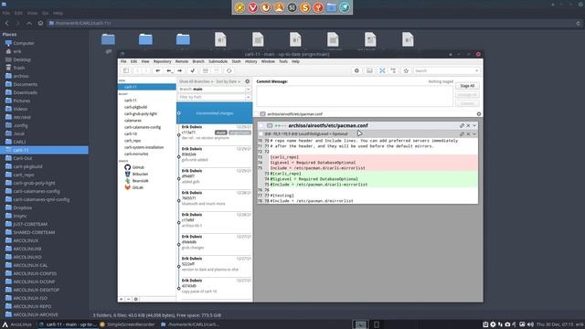The width and height of the screenshot is (585, 329).
Task: Click the fetch arrow toolbar icon
Action: (x=158, y=70)
